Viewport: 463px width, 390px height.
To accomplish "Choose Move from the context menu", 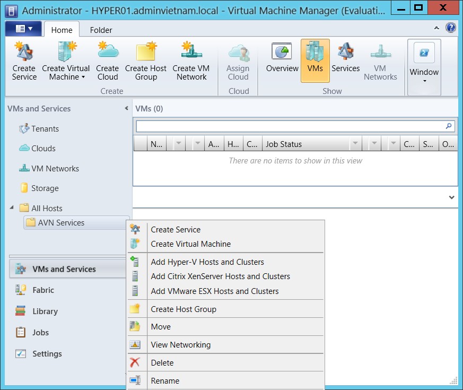I will pos(226,327).
